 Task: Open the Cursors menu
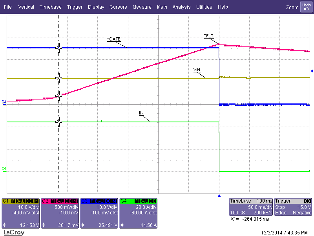tap(118, 7)
